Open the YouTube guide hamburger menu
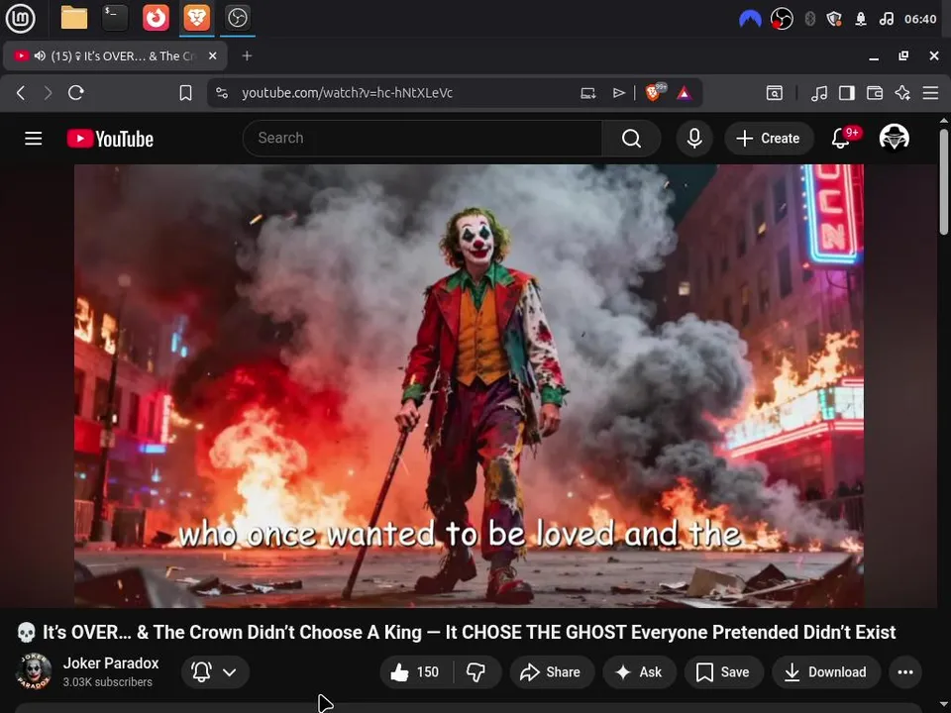Viewport: 951px width, 713px height. click(x=34, y=139)
